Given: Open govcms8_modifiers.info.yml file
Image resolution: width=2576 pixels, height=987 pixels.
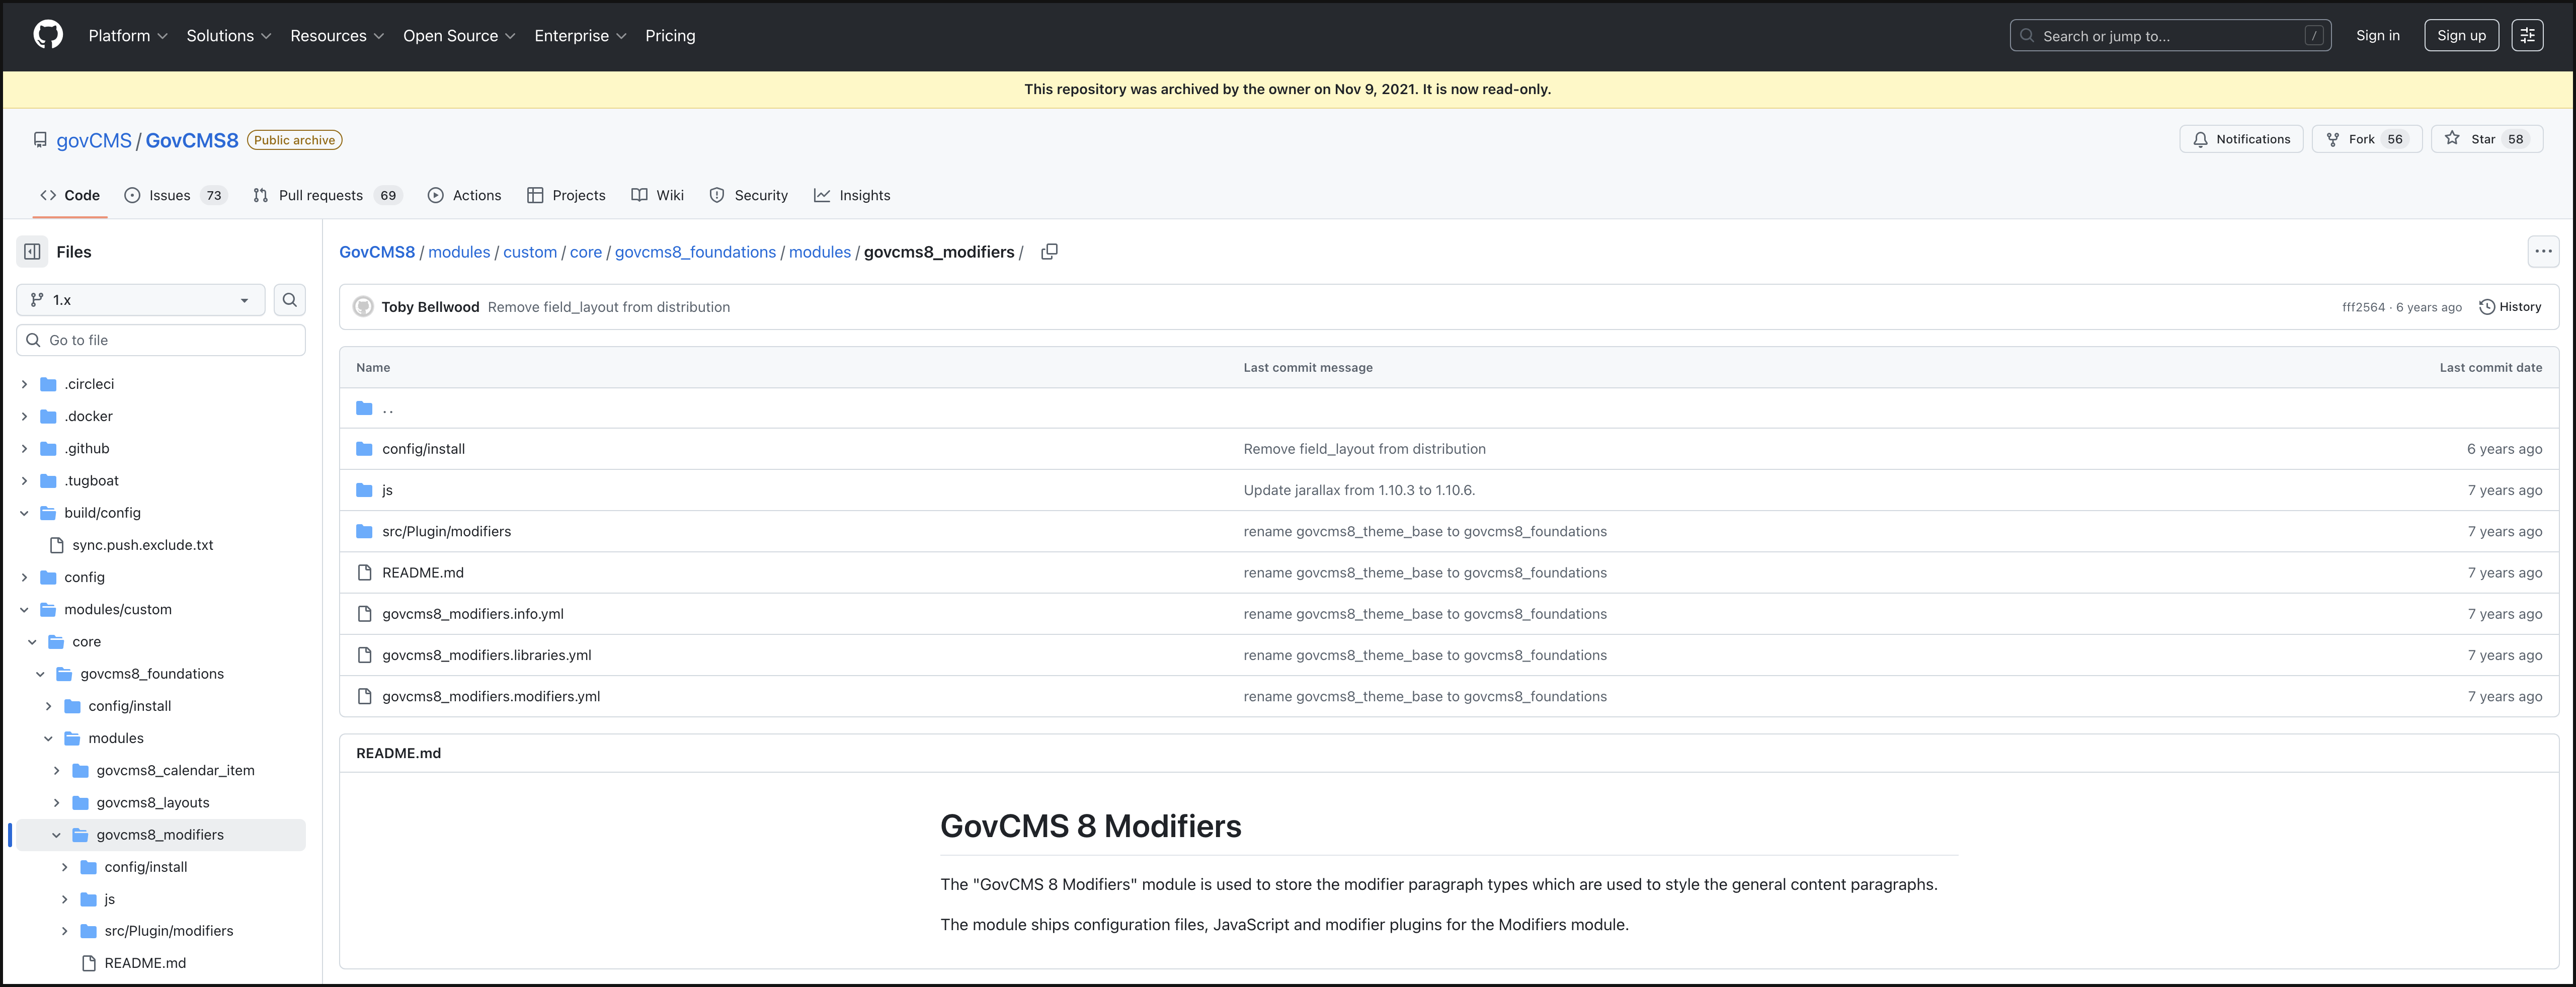Looking at the screenshot, I should pyautogui.click(x=472, y=614).
